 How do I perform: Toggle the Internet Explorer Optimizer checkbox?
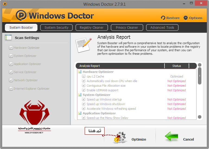pyautogui.click(x=11, y=89)
